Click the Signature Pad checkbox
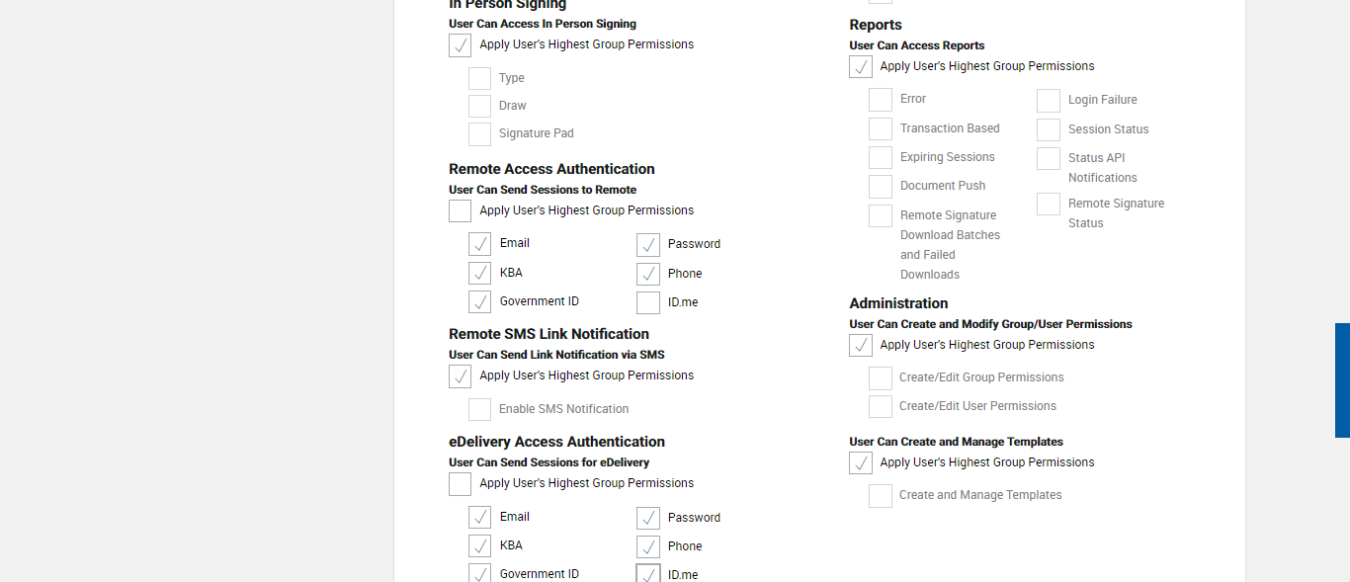The image size is (1350, 582). tap(479, 134)
